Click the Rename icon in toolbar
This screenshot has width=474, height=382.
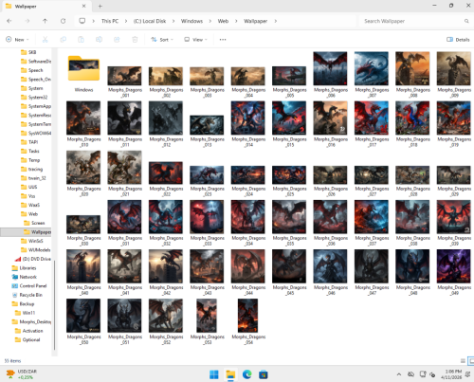99,40
